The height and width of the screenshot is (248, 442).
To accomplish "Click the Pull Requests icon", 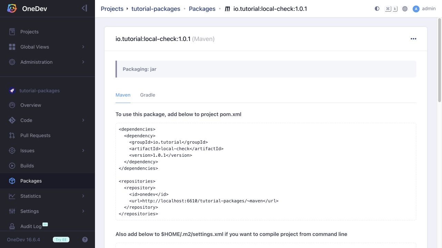I will [x=12, y=135].
